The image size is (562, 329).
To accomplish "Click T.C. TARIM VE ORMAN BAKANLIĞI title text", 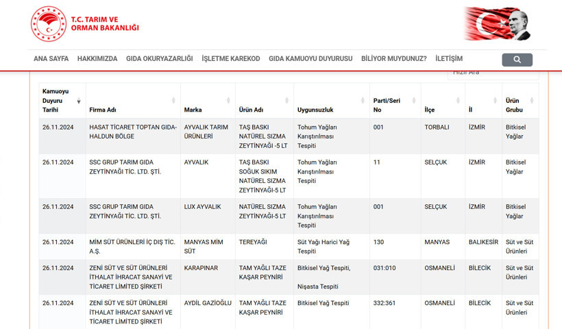I will [x=105, y=24].
